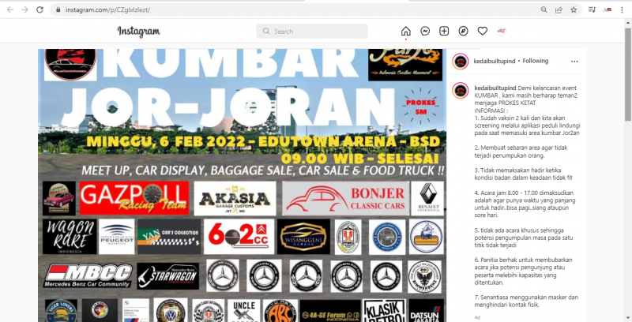The width and height of the screenshot is (632, 322).
Task: Open the Explore compass icon
Action: click(464, 31)
